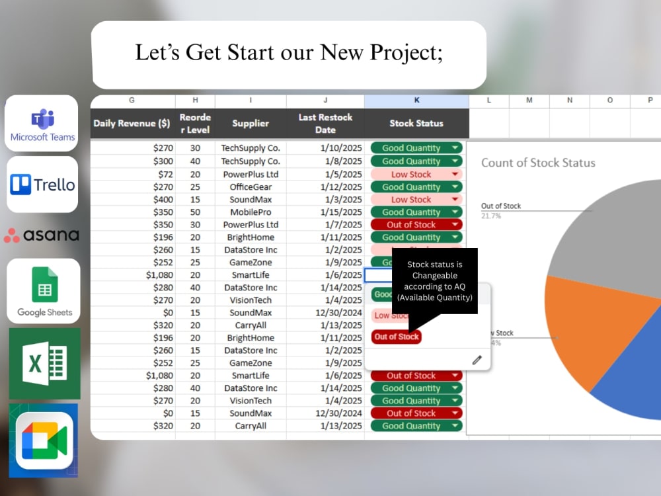Image resolution: width=661 pixels, height=496 pixels.
Task: Select column I header
Action: pos(251,101)
